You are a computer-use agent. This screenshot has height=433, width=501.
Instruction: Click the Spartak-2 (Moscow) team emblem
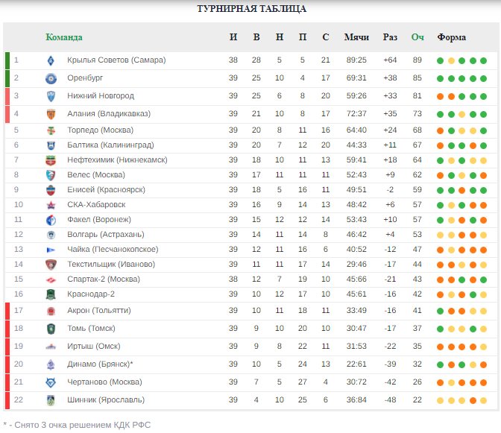[x=51, y=279]
